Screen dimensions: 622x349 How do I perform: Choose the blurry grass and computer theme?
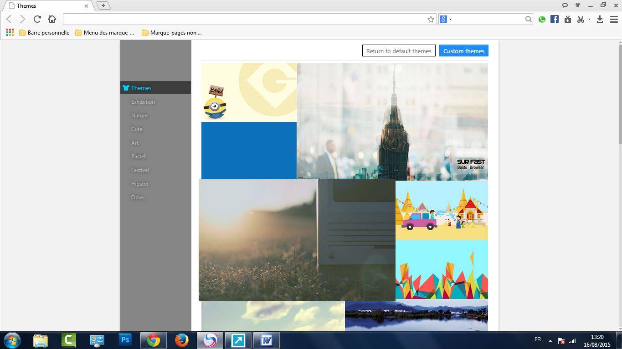pos(297,240)
